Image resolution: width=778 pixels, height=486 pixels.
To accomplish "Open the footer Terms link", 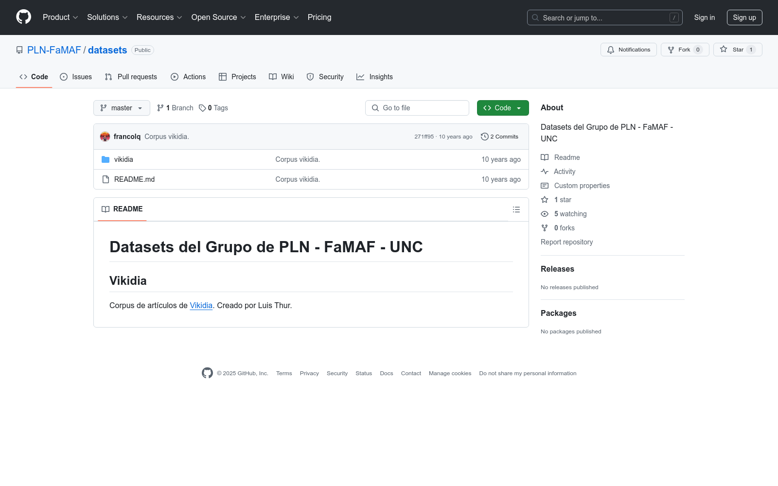I will tap(284, 373).
